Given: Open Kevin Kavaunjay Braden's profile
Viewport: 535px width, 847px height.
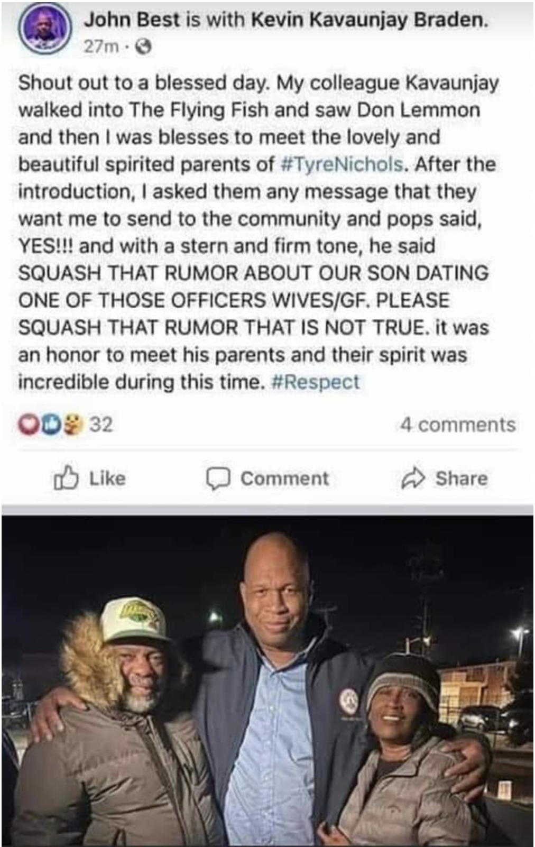Looking at the screenshot, I should (x=368, y=20).
